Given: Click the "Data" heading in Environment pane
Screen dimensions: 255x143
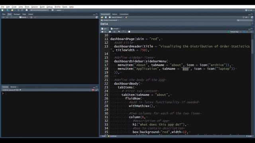Looking at the screenshot, I should click(x=104, y=24).
